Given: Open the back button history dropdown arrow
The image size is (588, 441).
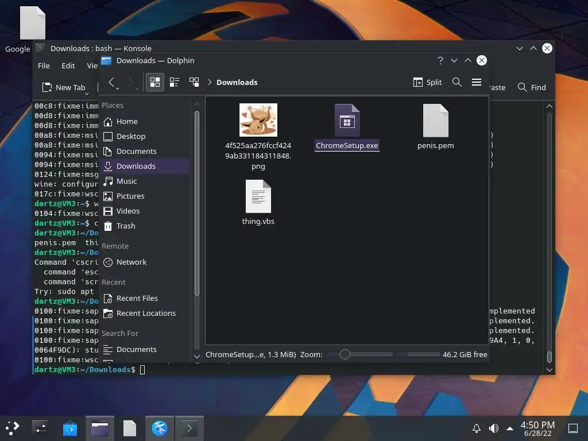Looking at the screenshot, I should coord(117,89).
